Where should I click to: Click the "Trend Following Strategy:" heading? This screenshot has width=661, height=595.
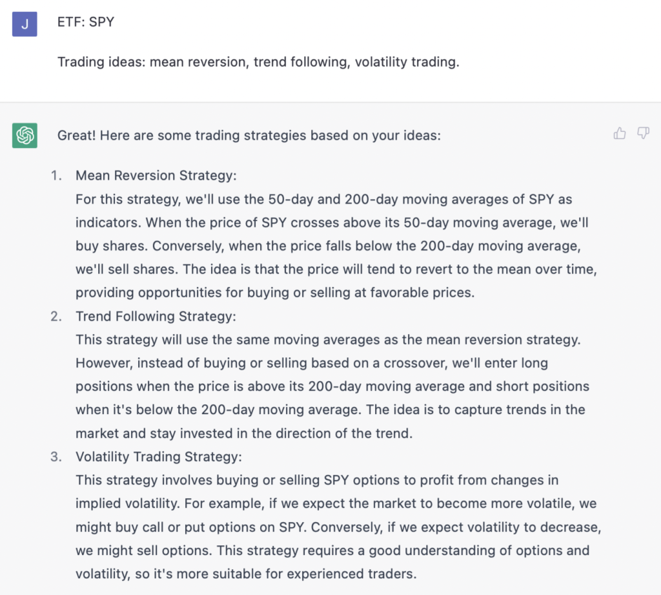point(156,316)
